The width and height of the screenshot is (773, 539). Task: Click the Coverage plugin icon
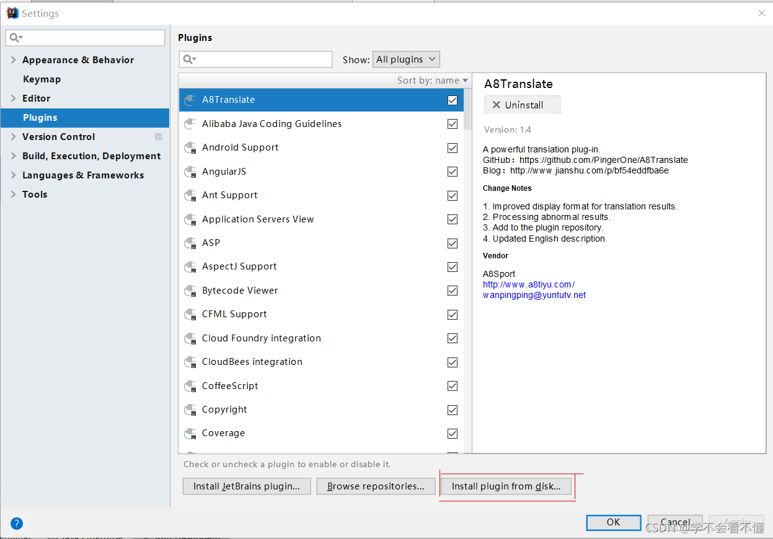[191, 434]
